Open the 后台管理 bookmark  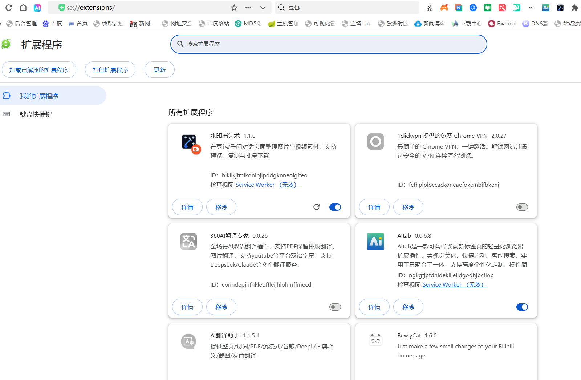click(x=21, y=24)
